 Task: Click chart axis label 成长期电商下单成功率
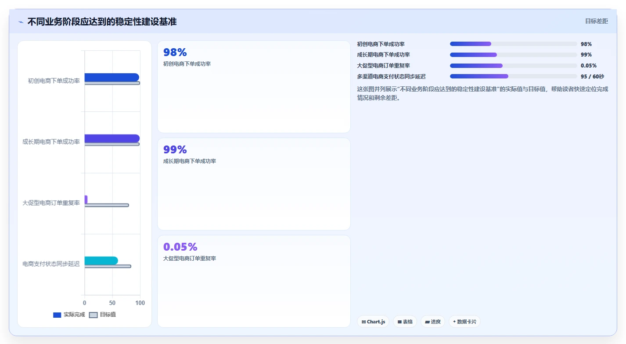tap(51, 142)
